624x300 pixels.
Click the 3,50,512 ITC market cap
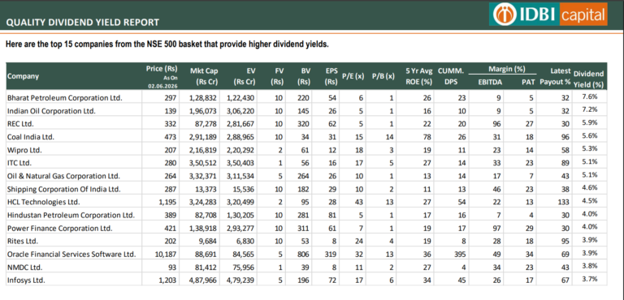203,162
